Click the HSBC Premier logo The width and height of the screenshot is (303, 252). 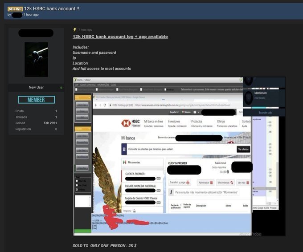(131, 123)
